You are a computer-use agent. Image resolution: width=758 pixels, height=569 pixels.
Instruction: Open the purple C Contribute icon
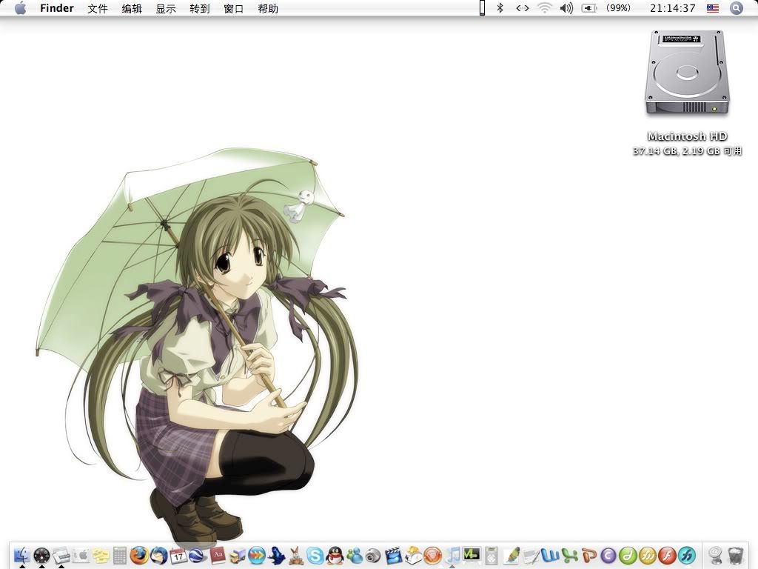[x=608, y=555]
